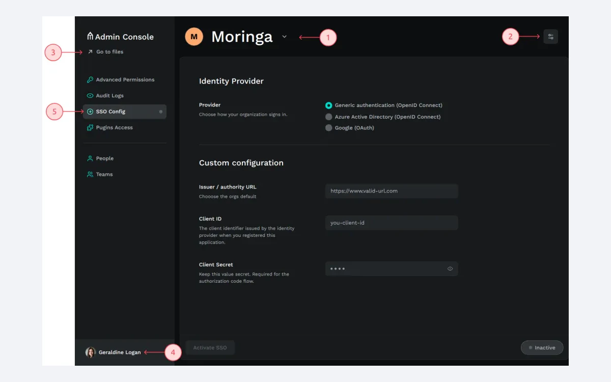611x382 pixels.
Task: Click Geraldine Logan user name
Action: (120, 352)
